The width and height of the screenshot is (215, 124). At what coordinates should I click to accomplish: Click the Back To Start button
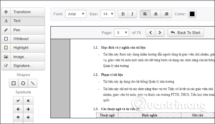pyautogui.click(x=185, y=33)
